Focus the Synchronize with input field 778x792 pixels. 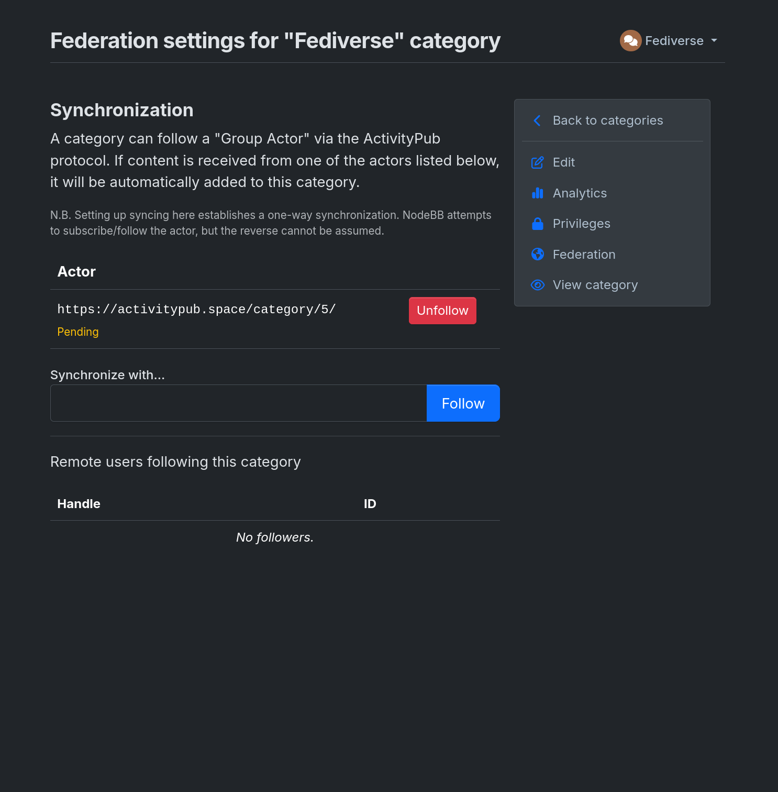(239, 403)
